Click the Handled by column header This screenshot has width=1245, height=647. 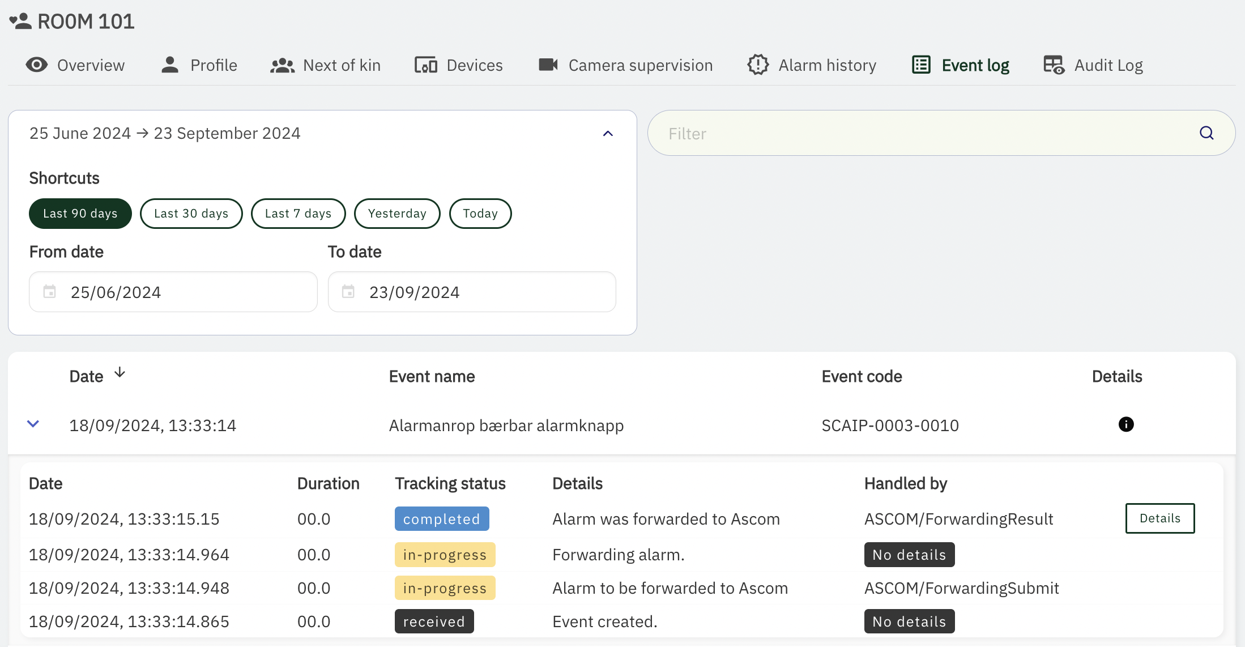click(x=906, y=483)
